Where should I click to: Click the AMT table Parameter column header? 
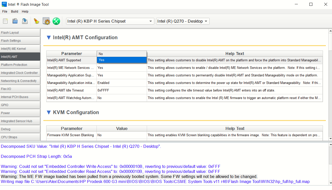72,54
